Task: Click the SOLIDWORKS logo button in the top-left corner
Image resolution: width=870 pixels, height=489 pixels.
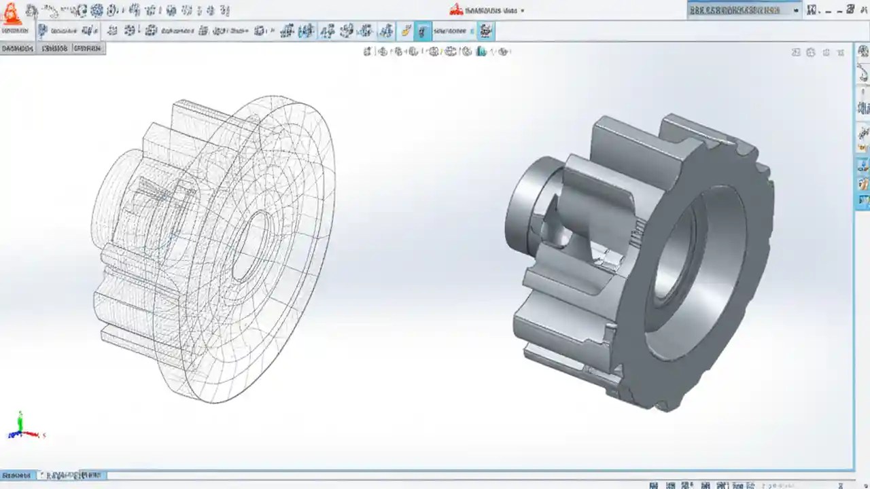Action: pos(10,10)
